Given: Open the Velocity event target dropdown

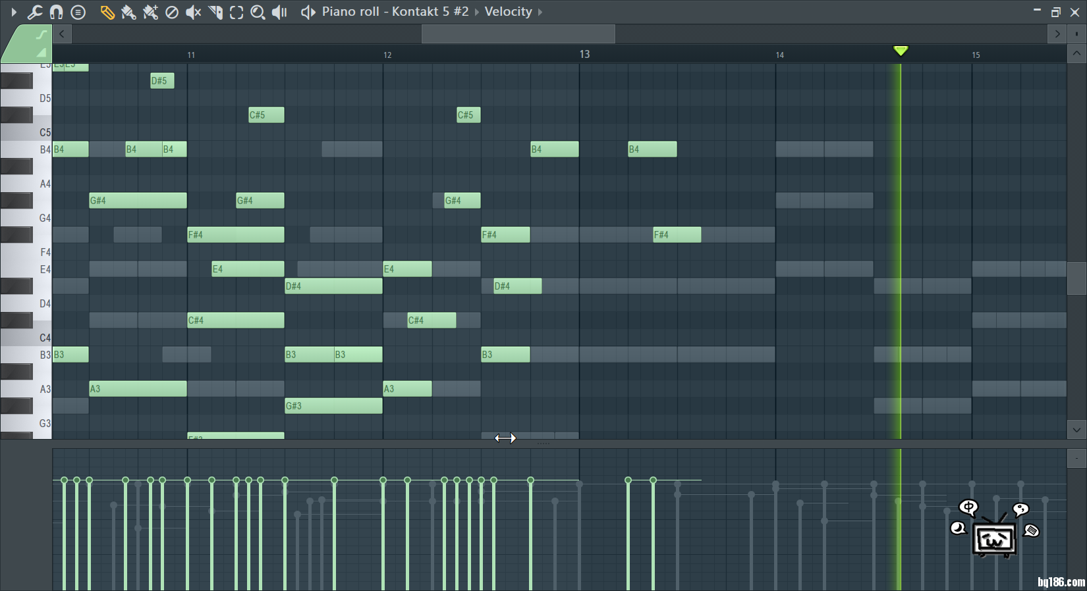Looking at the screenshot, I should tap(508, 12).
